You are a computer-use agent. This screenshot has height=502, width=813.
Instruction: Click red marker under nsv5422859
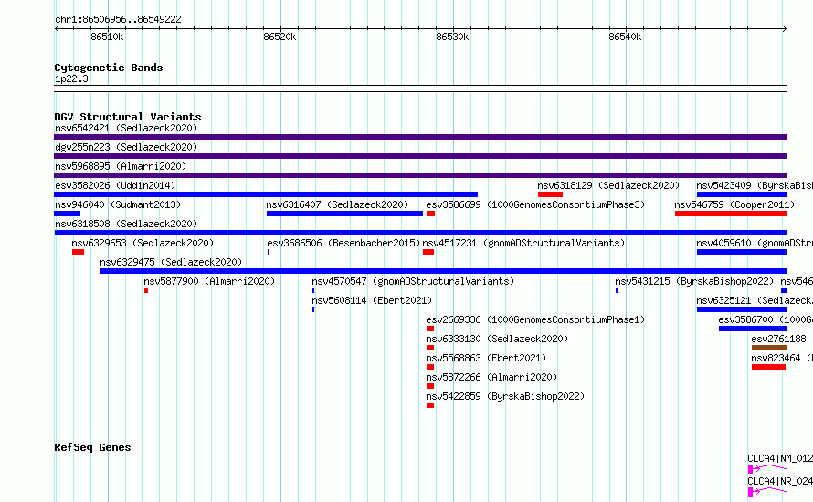coord(430,405)
